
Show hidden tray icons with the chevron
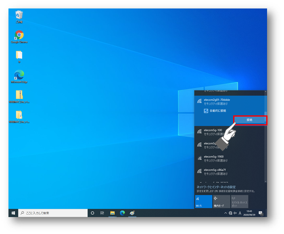pyautogui.click(x=226, y=213)
